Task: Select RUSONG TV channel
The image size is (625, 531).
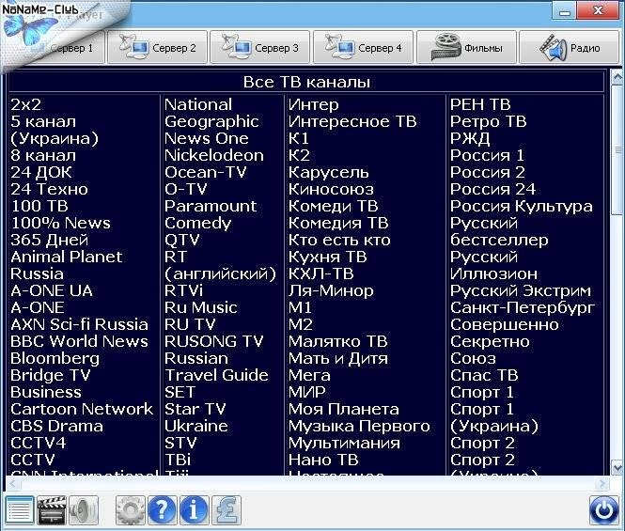Action: (214, 341)
